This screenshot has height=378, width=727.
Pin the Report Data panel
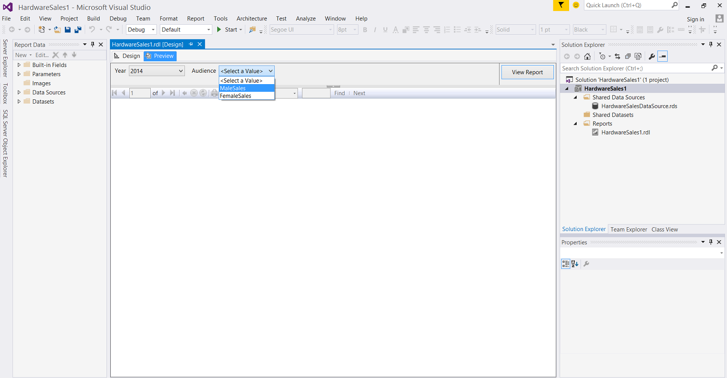(x=93, y=45)
